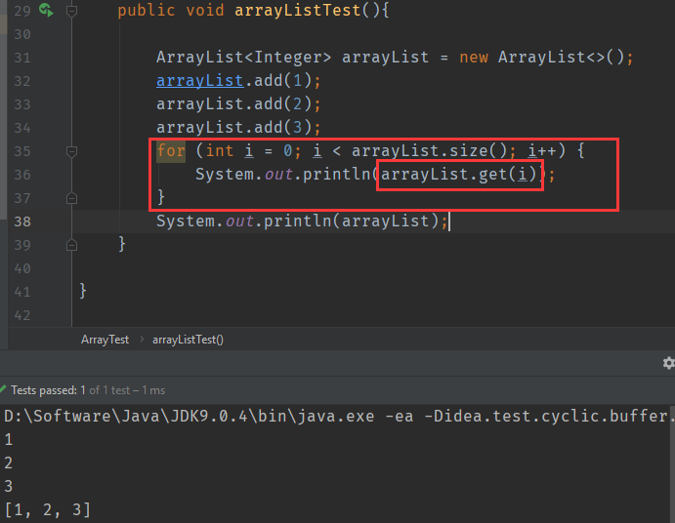Select the arrayListTest() breadcrumb
This screenshot has width=675, height=523.
pyautogui.click(x=188, y=340)
